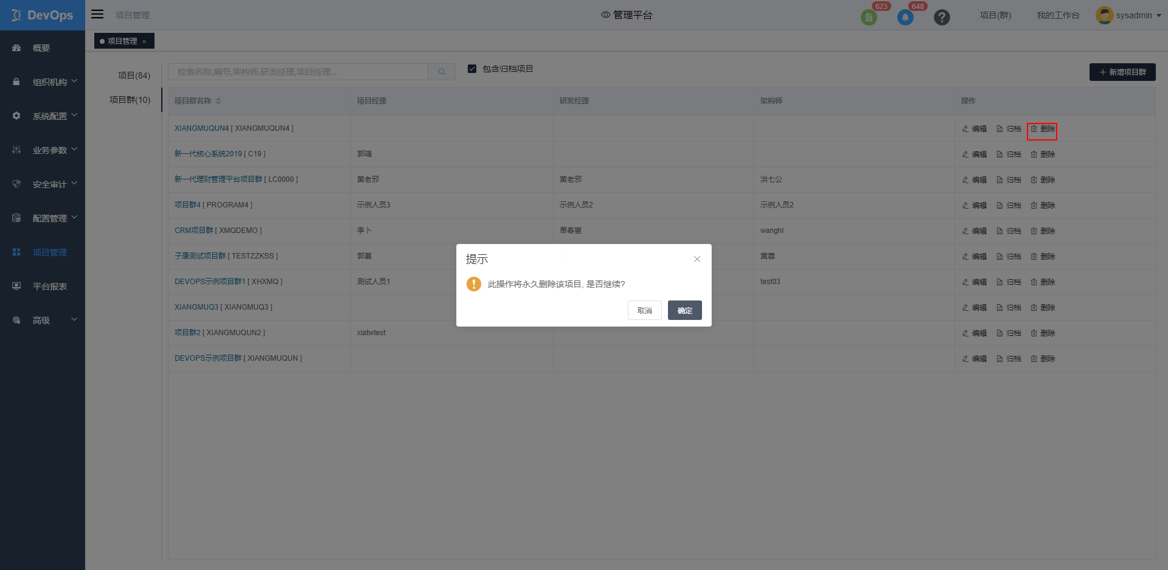This screenshot has height=570, width=1168.
Task: Open the DEVOPS示例项目群 [XIANGMUQUN] link
Action: (238, 358)
